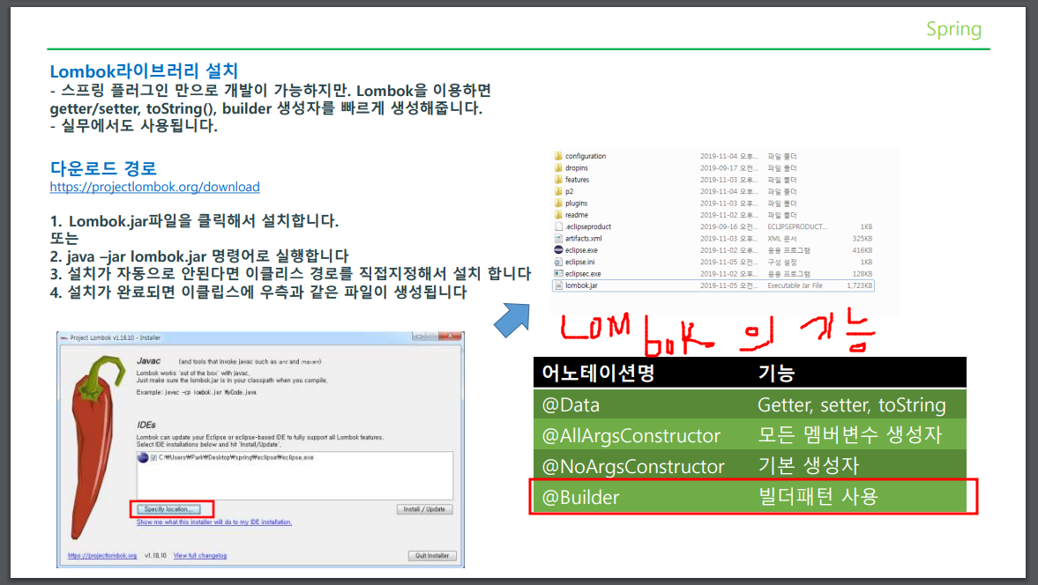Click the .eclipseproduct file icon
Image resolution: width=1038 pixels, height=585 pixels.
coord(558,226)
